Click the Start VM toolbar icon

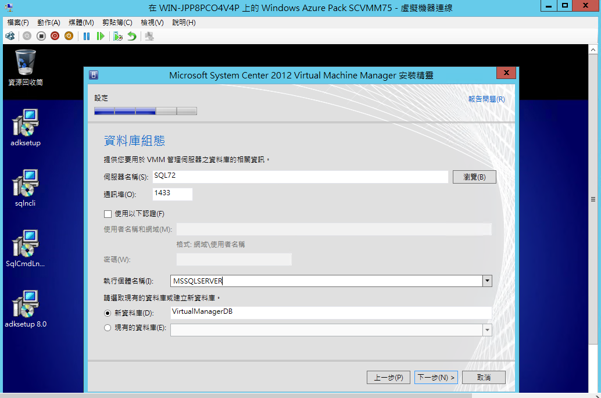(x=27, y=36)
